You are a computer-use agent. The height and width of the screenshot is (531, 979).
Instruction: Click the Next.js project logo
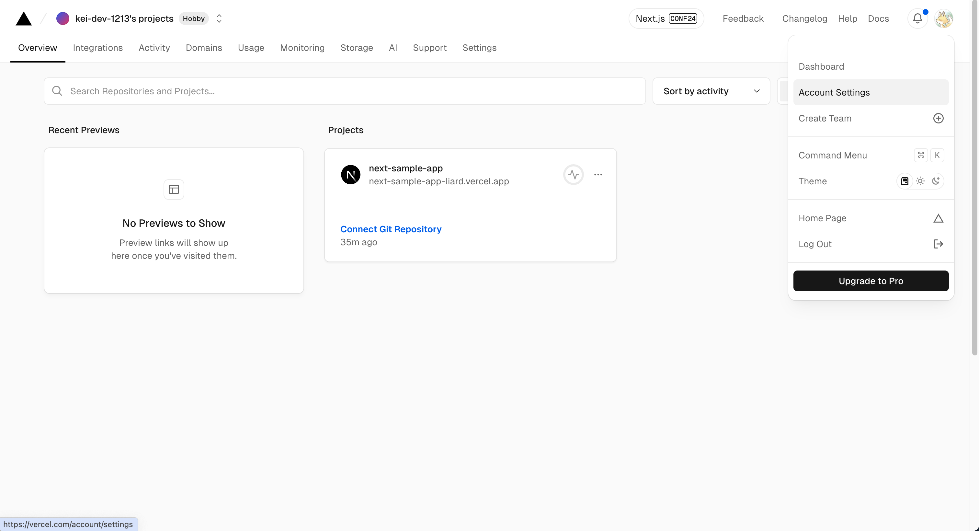point(350,175)
